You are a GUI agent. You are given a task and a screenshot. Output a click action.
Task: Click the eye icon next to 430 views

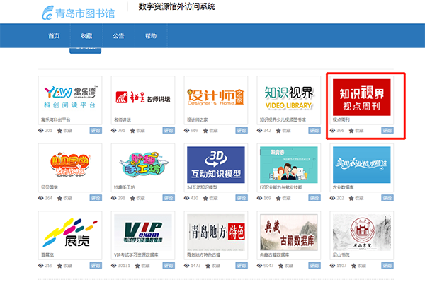pos(187,198)
